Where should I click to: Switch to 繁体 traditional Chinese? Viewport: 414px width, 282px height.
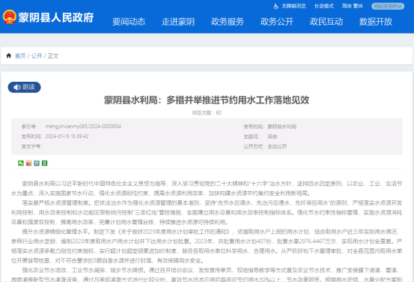pos(358,6)
